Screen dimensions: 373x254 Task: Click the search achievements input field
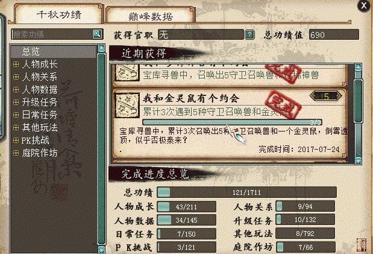tap(52, 34)
